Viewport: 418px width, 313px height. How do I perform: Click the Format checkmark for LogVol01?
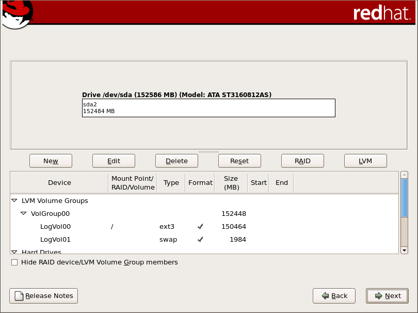coord(200,239)
